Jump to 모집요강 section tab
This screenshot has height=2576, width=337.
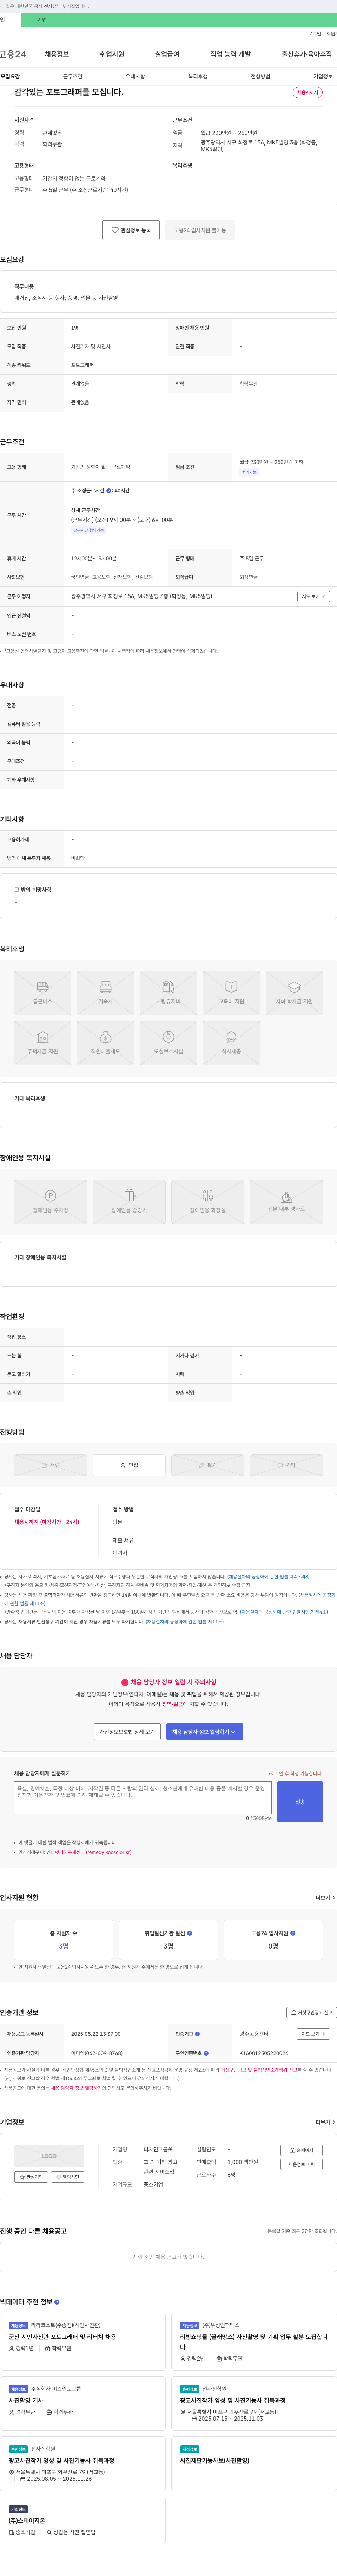coord(10,76)
